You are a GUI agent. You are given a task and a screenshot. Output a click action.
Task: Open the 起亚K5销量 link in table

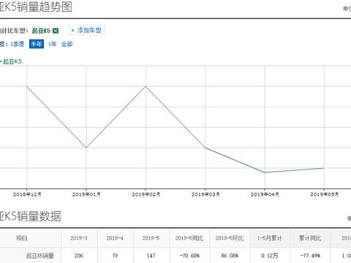40,256
